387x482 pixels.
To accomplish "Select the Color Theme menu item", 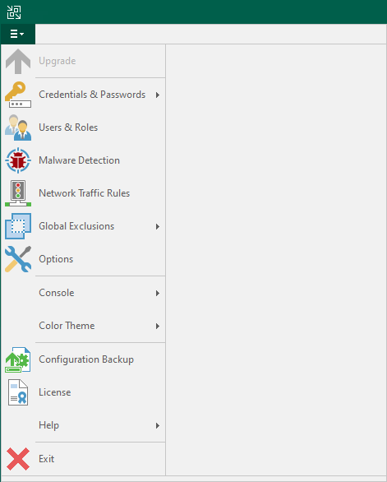I will point(67,326).
